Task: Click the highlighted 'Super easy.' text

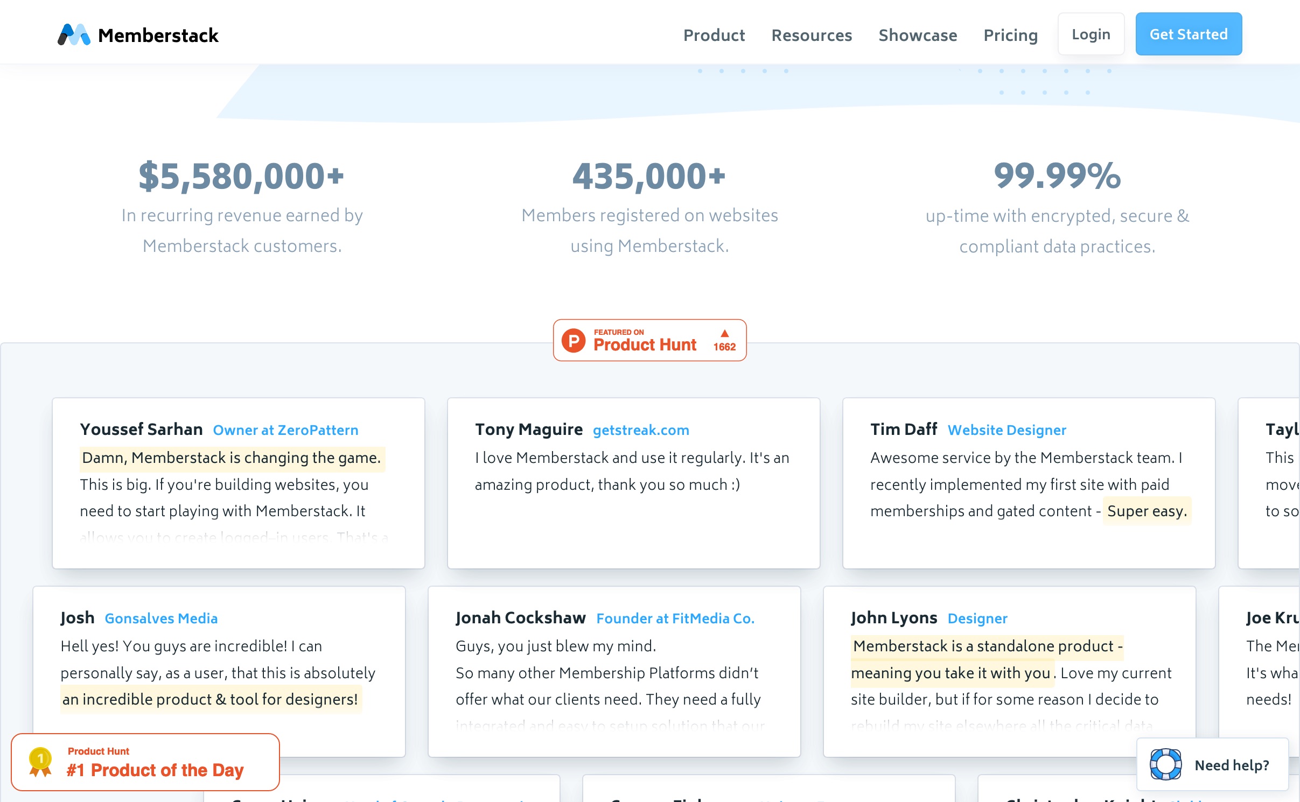Action: pos(1147,511)
